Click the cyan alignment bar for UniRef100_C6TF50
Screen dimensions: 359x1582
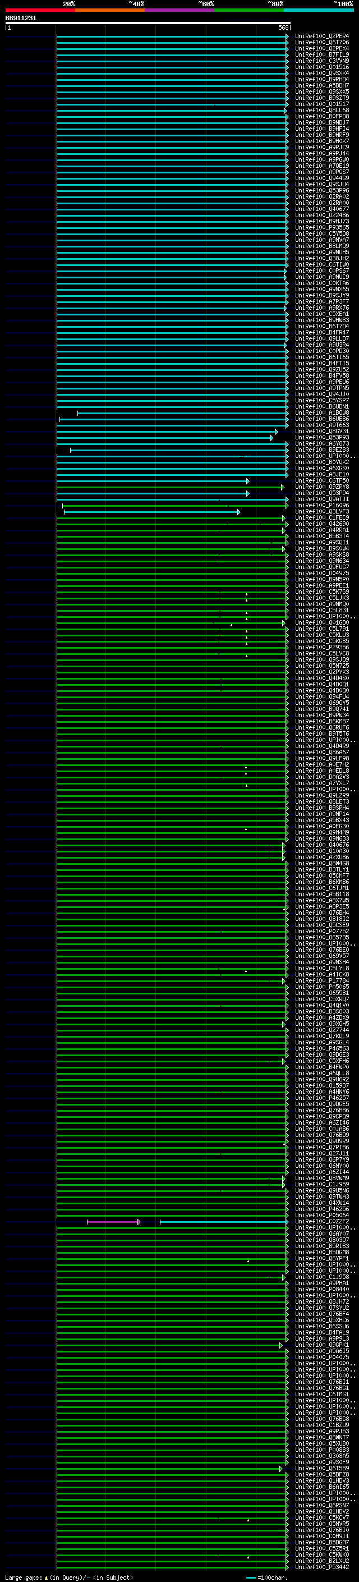click(x=153, y=481)
